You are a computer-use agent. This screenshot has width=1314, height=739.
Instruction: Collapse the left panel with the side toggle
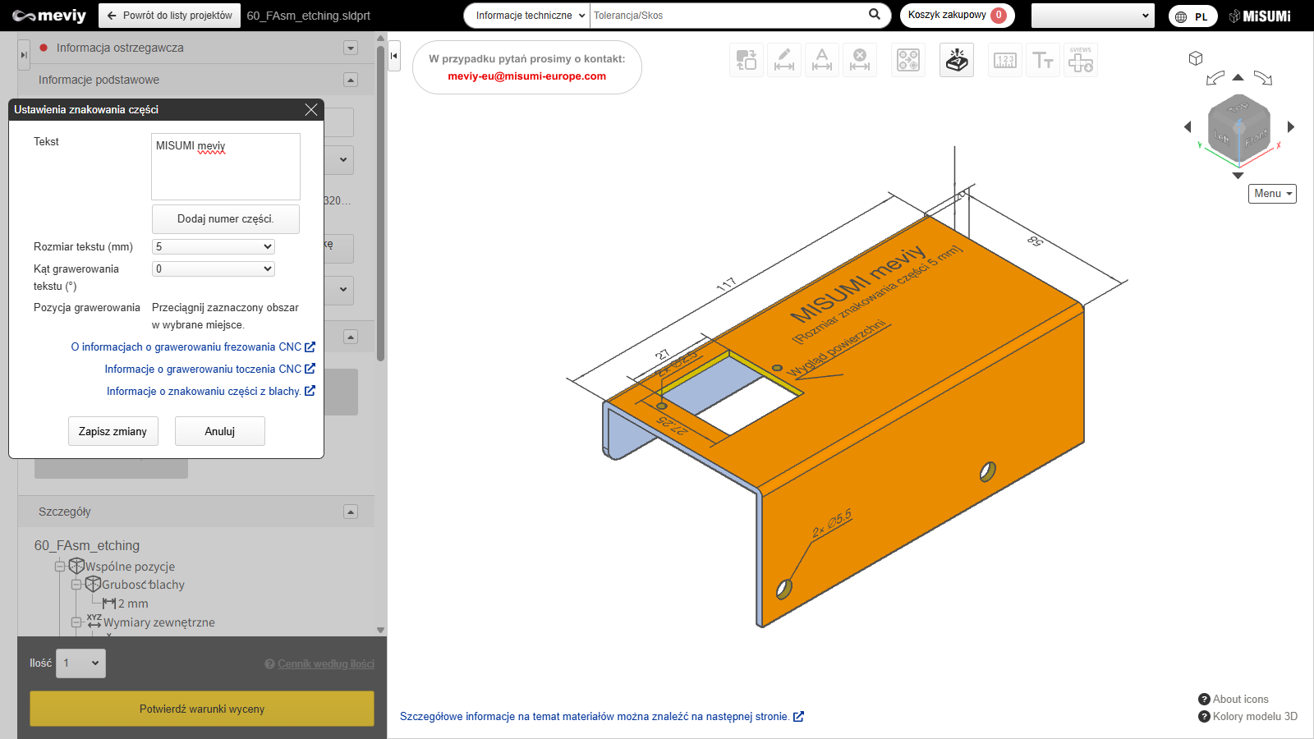[x=394, y=56]
